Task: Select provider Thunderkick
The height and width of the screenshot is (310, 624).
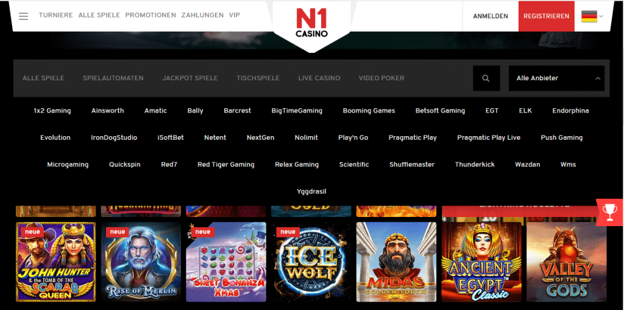Action: pos(475,164)
